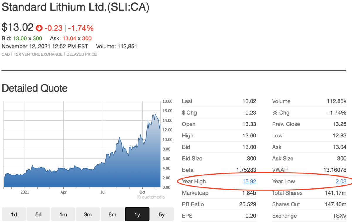Show the 1m chart range

coord(63,214)
